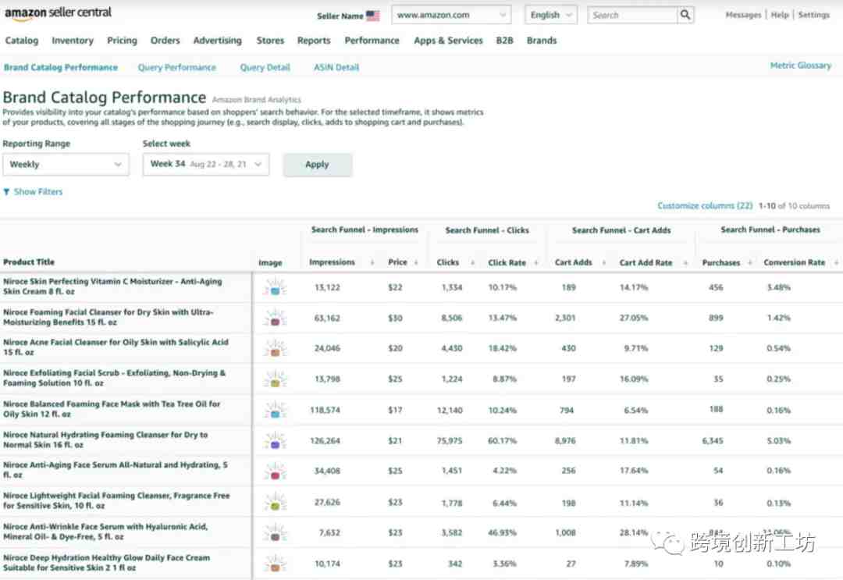Click the 6,345 purchases cell
This screenshot has width=843, height=580.
coord(713,441)
